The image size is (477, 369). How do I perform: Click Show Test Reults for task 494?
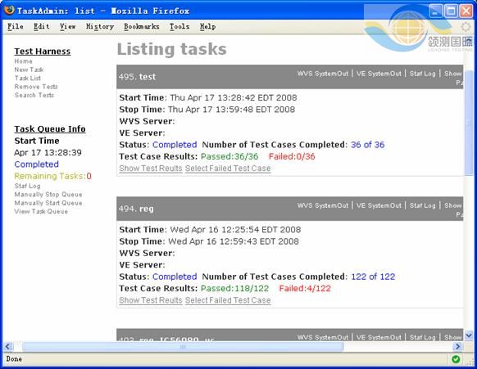151,300
